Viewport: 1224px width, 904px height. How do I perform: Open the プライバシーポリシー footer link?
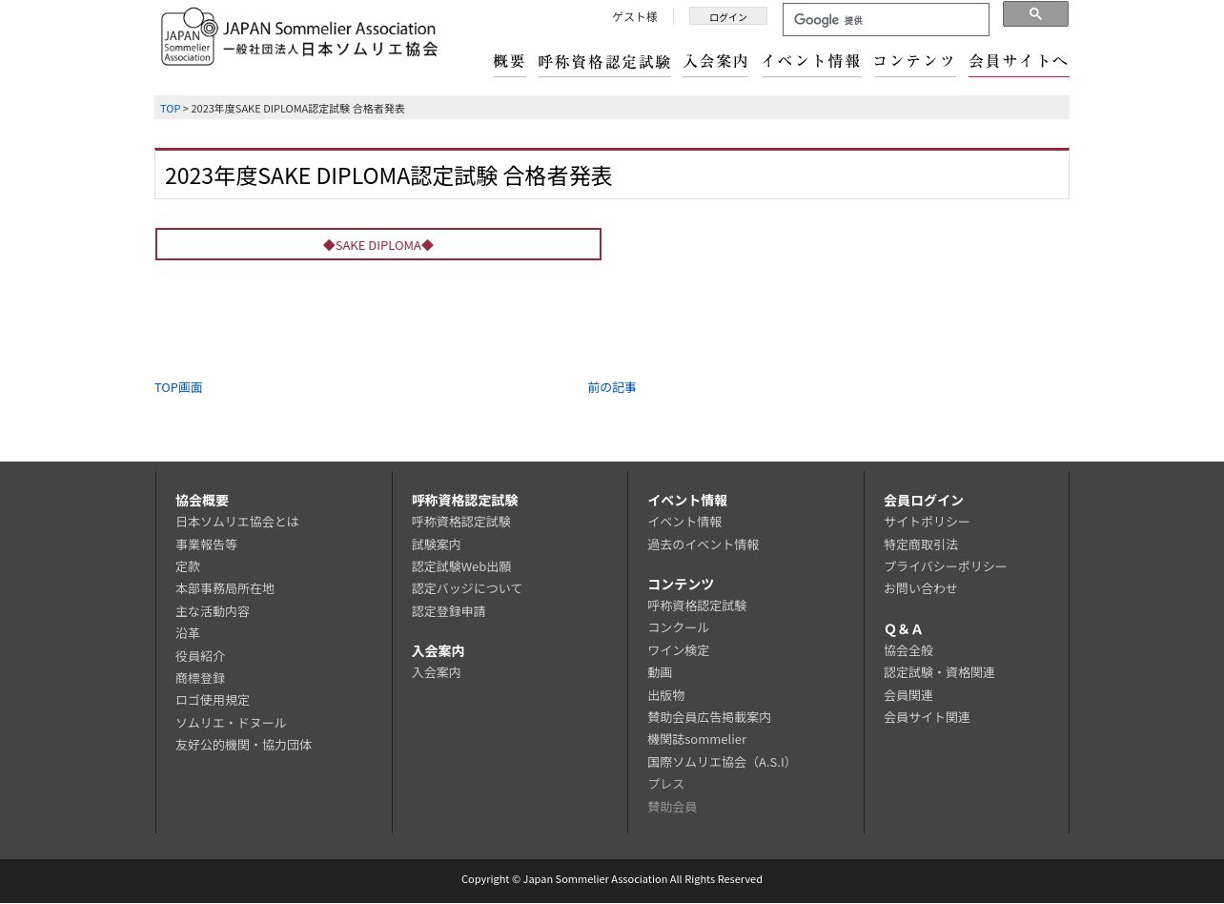coord(946,566)
